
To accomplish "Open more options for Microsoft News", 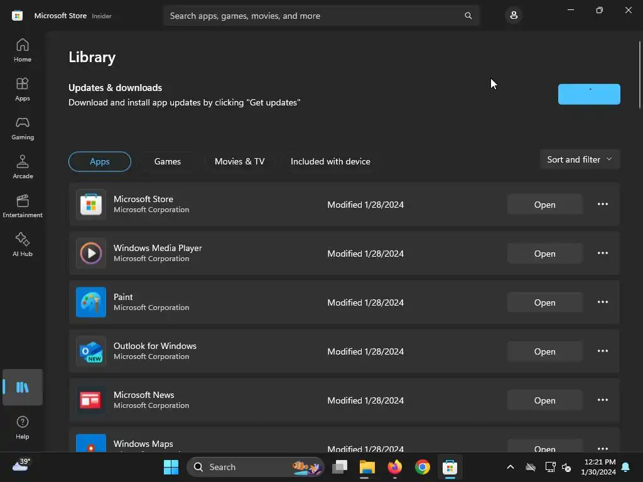I will point(602,400).
